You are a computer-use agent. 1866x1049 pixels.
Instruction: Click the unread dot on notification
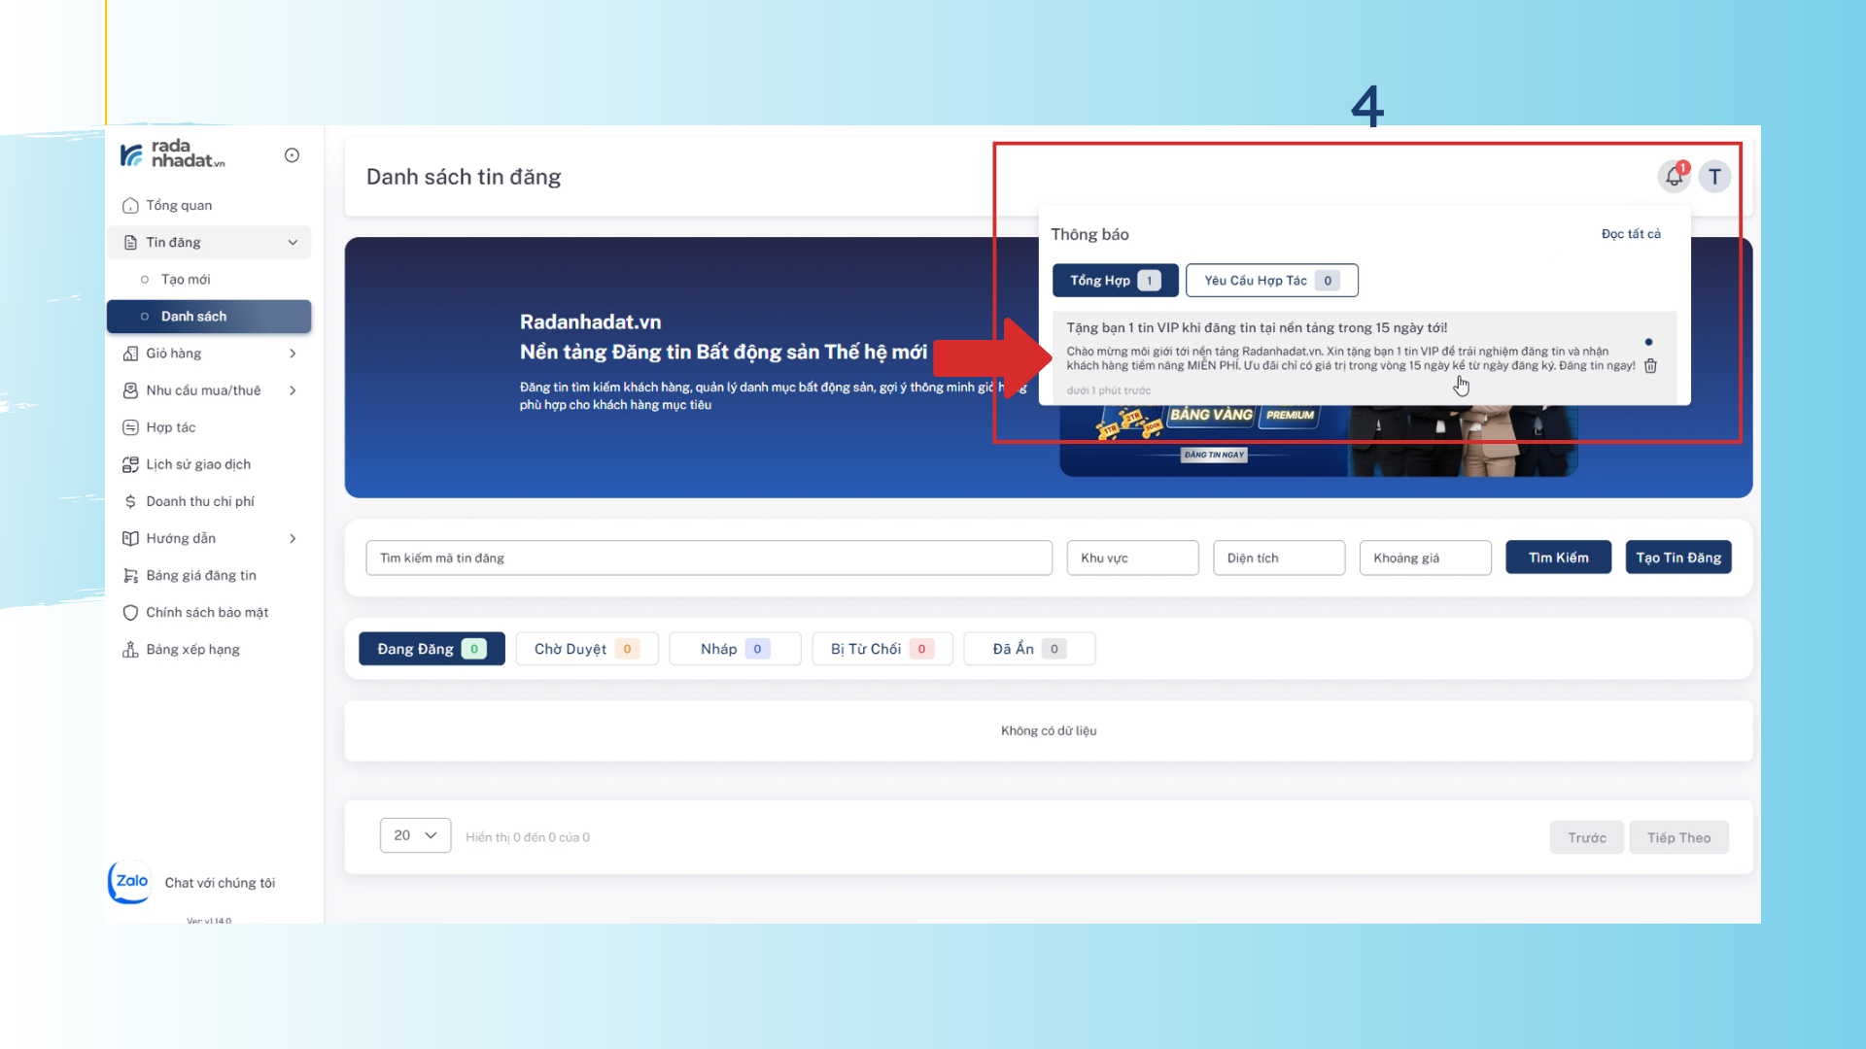click(1648, 342)
